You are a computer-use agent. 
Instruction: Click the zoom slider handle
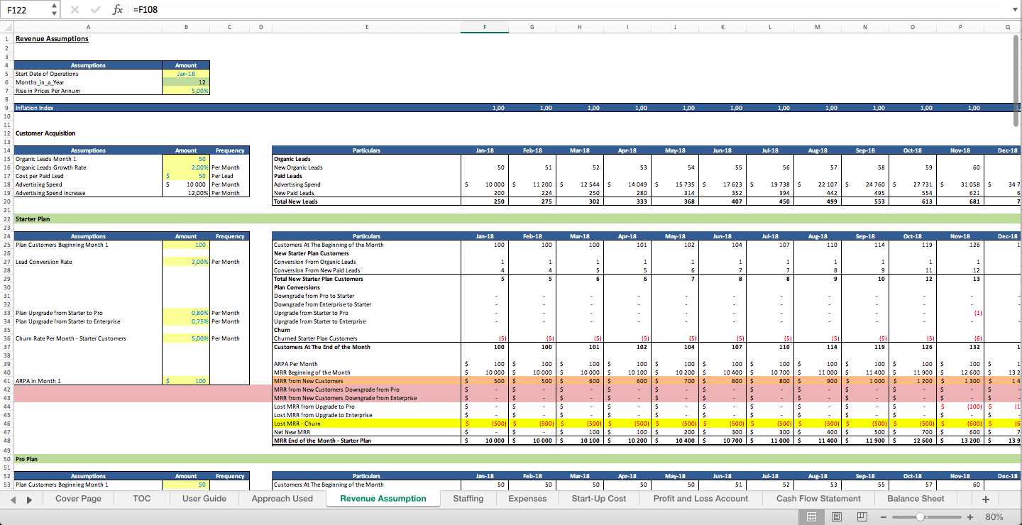(918, 517)
